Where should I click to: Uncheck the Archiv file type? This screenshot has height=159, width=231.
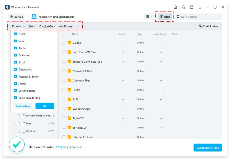click(15, 83)
